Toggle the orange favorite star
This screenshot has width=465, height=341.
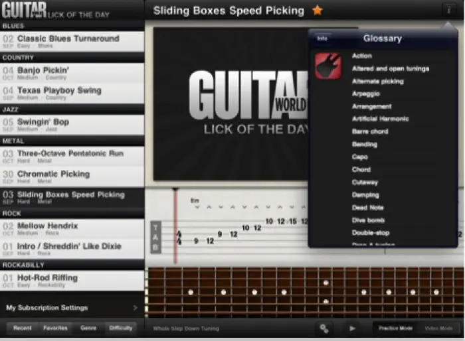click(317, 11)
